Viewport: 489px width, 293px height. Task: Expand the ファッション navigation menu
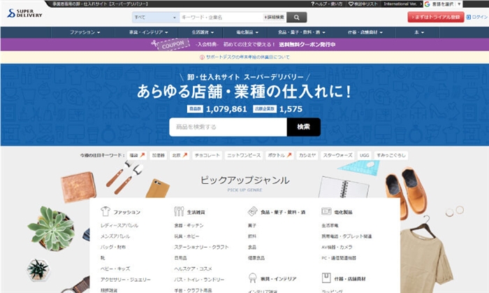point(85,32)
